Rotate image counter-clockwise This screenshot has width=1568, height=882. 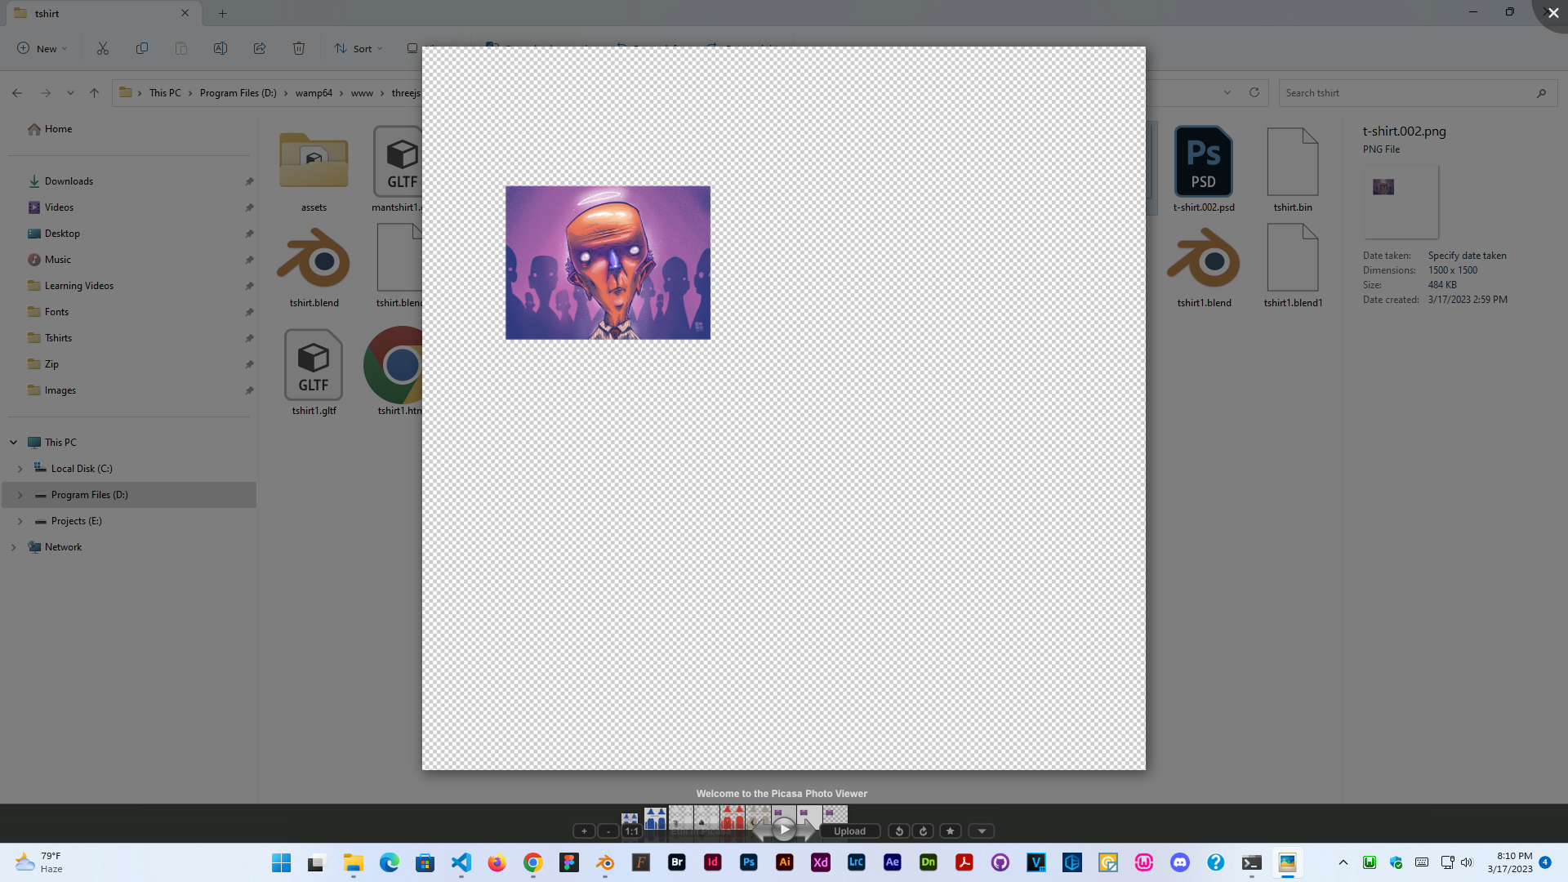[x=899, y=831]
